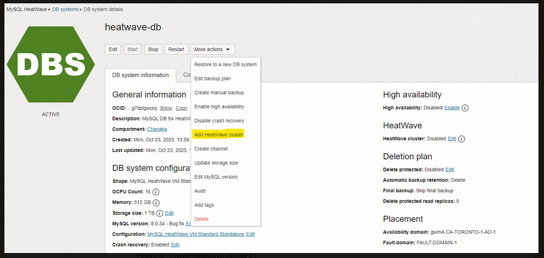Click the Placement heading

coord(403,219)
